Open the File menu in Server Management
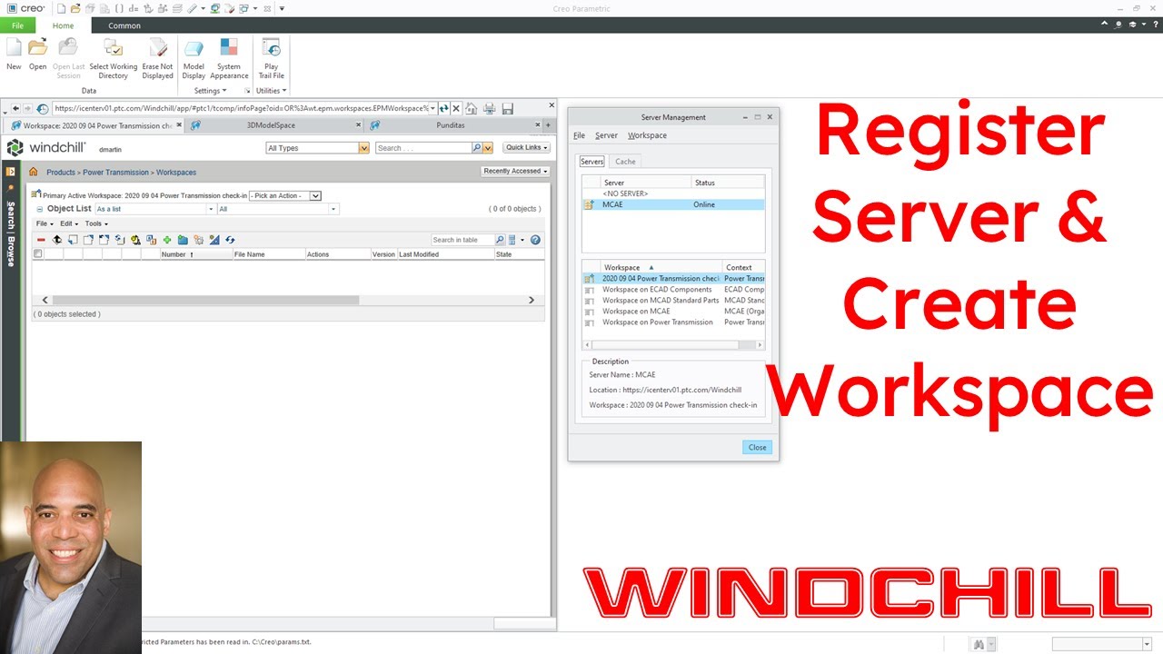The image size is (1163, 654). coord(579,135)
